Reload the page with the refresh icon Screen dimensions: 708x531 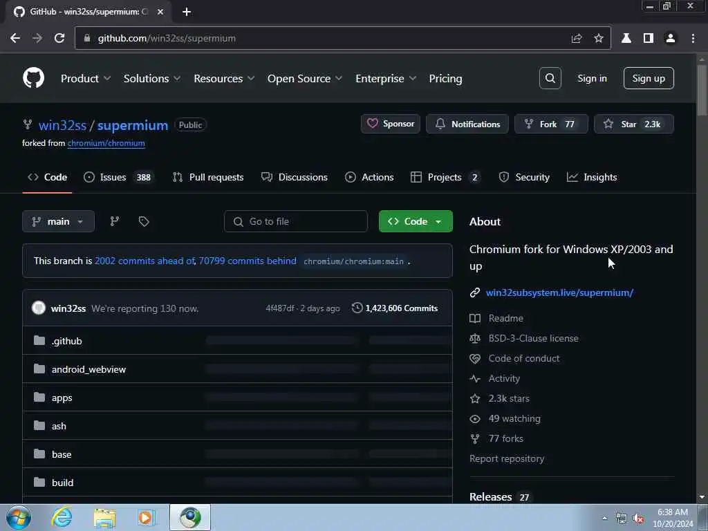(x=59, y=39)
